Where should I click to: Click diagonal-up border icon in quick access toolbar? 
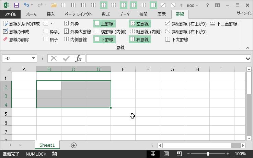point(163,5)
